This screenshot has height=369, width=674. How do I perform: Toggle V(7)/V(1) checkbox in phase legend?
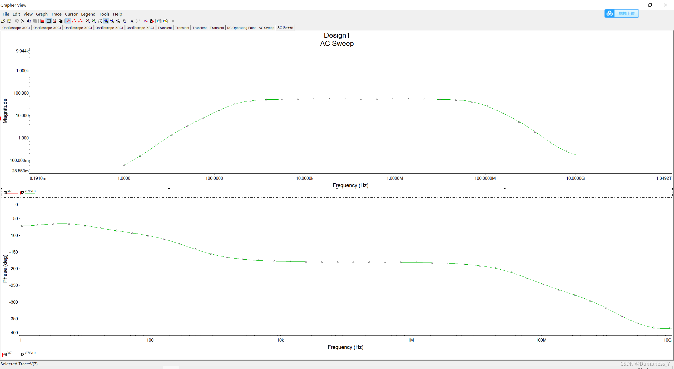click(23, 355)
